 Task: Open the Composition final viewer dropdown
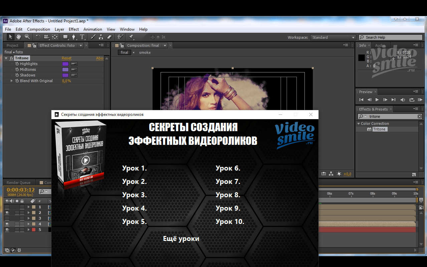pyautogui.click(x=165, y=45)
